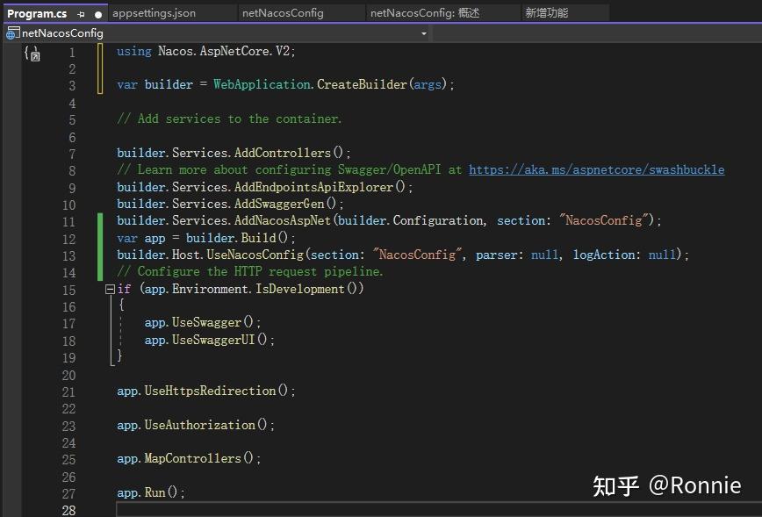This screenshot has height=517, width=762.
Task: Click line number 21 to select that line
Action: 69,391
